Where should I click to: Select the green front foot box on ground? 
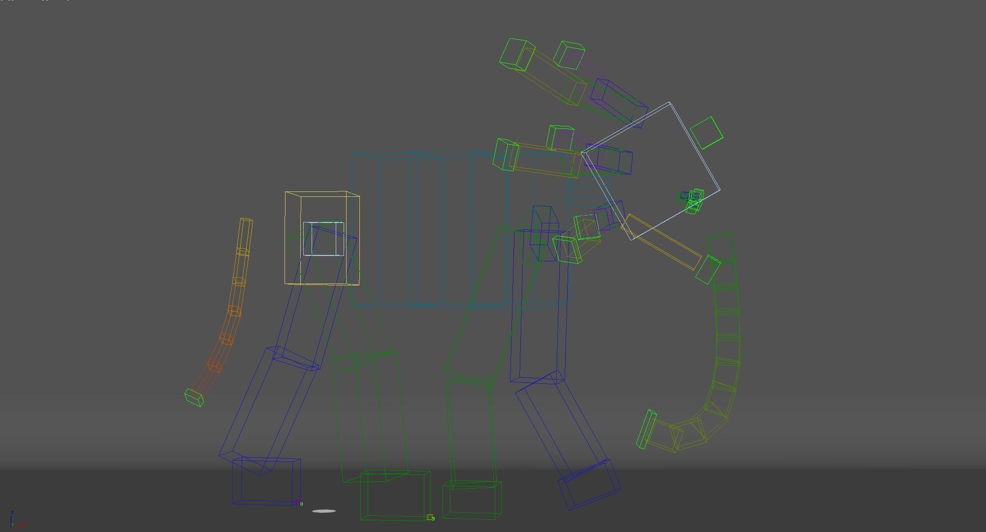pos(472,500)
